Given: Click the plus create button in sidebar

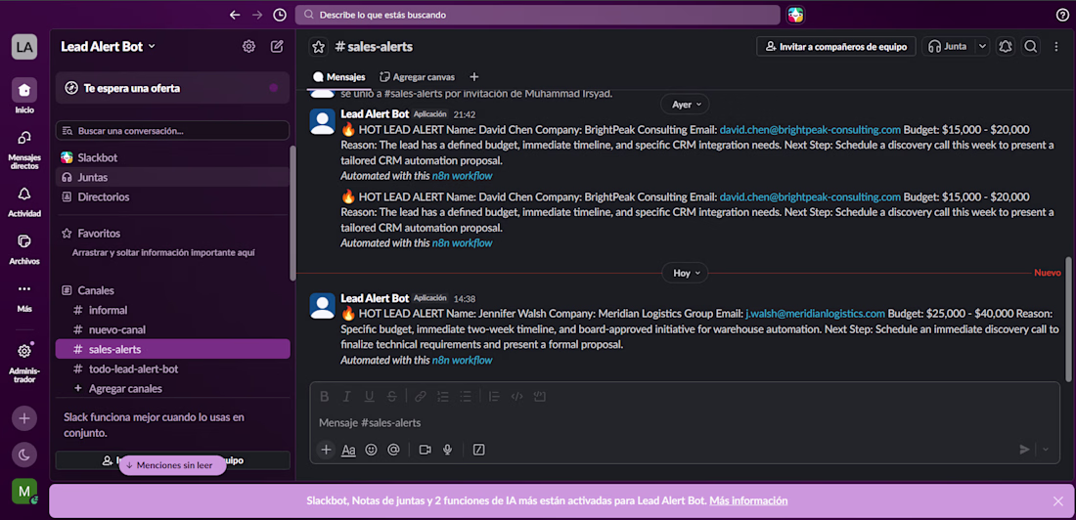Looking at the screenshot, I should pyautogui.click(x=24, y=417).
